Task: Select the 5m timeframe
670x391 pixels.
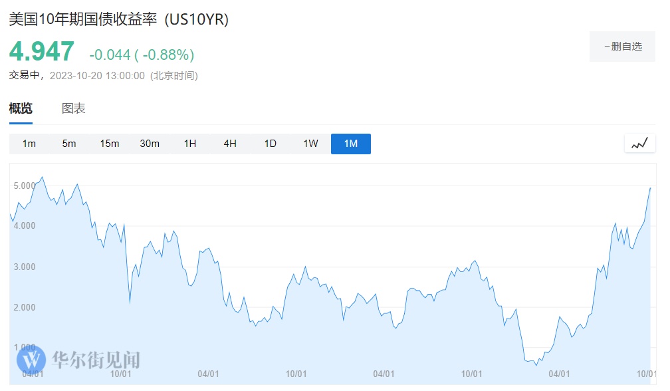Action: tap(69, 144)
